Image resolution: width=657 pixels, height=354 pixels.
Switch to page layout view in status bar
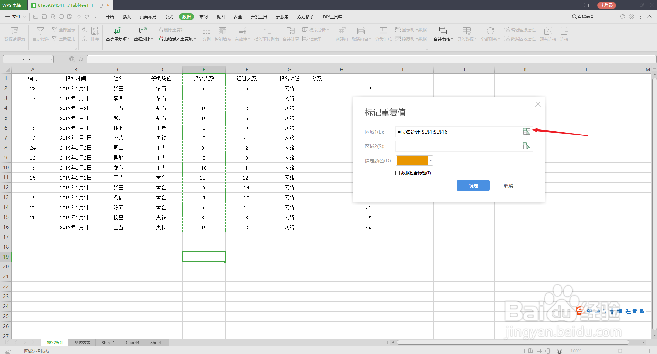(x=530, y=351)
